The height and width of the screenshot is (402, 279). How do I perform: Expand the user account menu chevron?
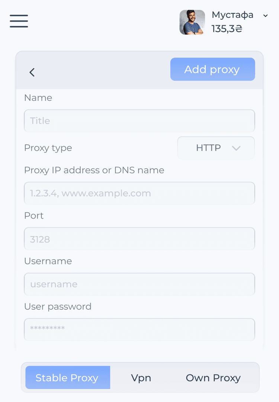(265, 16)
